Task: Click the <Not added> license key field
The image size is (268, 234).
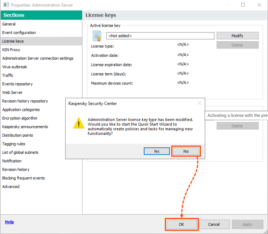Action: point(160,36)
